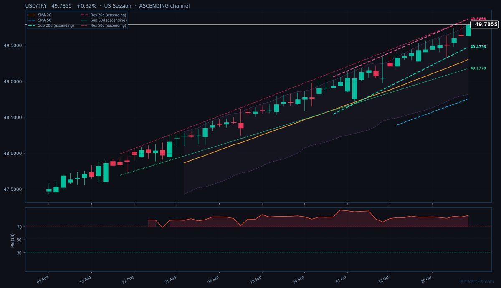Click the 20 Oct date label
The width and height of the screenshot is (501, 288).
(x=427, y=279)
